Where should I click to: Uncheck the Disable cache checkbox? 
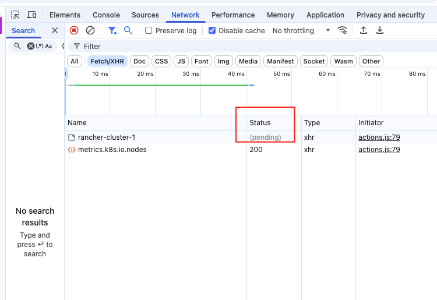[x=212, y=30]
